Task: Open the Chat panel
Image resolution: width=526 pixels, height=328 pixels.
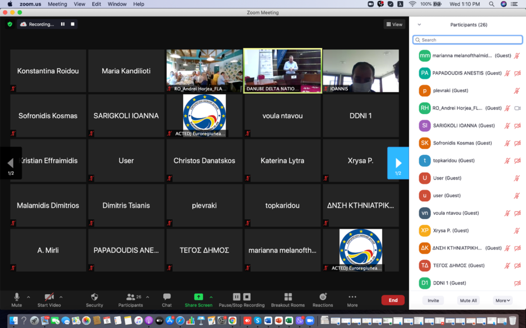Action: (x=167, y=297)
